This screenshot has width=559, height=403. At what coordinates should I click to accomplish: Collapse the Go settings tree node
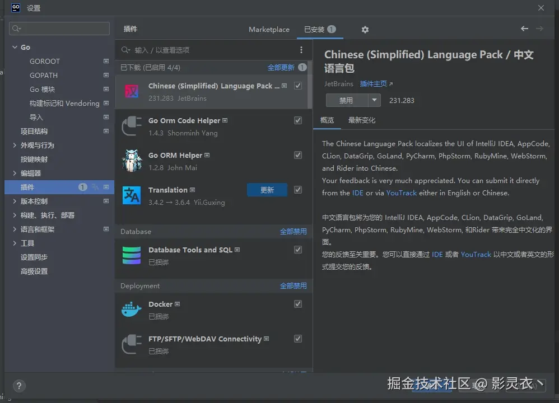click(15, 47)
